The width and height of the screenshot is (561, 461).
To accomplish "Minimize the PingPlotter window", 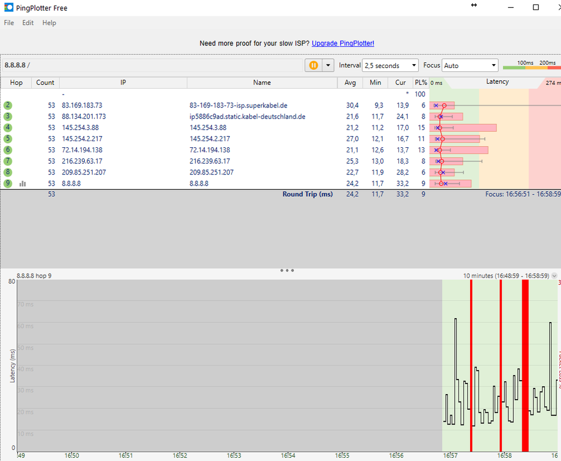I will 510,7.
